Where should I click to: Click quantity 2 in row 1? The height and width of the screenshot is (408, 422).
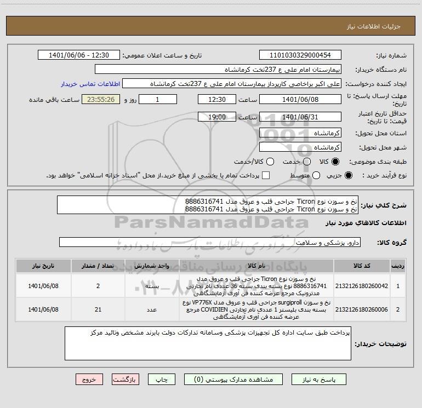[x=98, y=286]
